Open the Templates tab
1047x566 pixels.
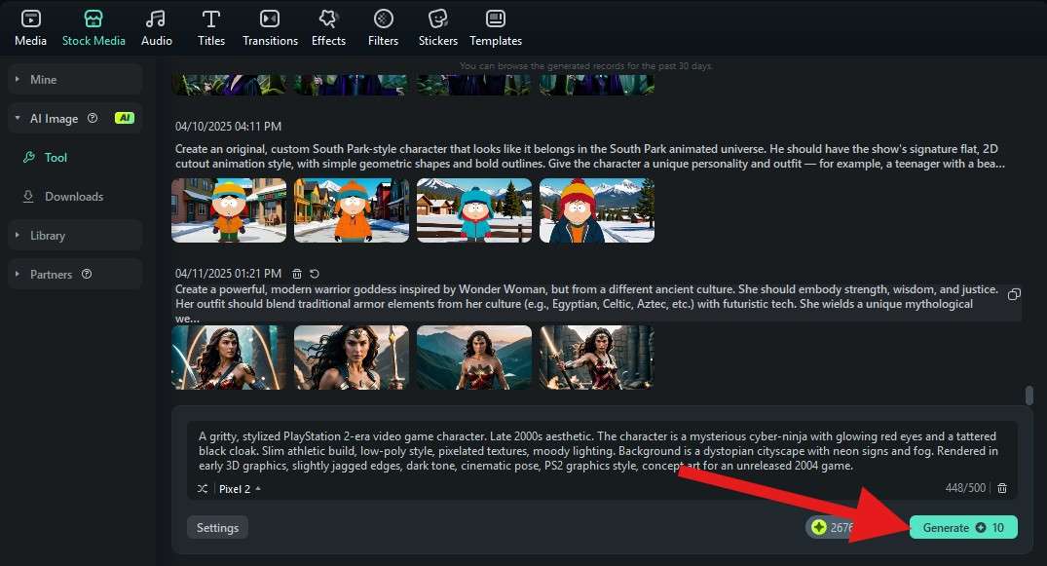click(496, 28)
